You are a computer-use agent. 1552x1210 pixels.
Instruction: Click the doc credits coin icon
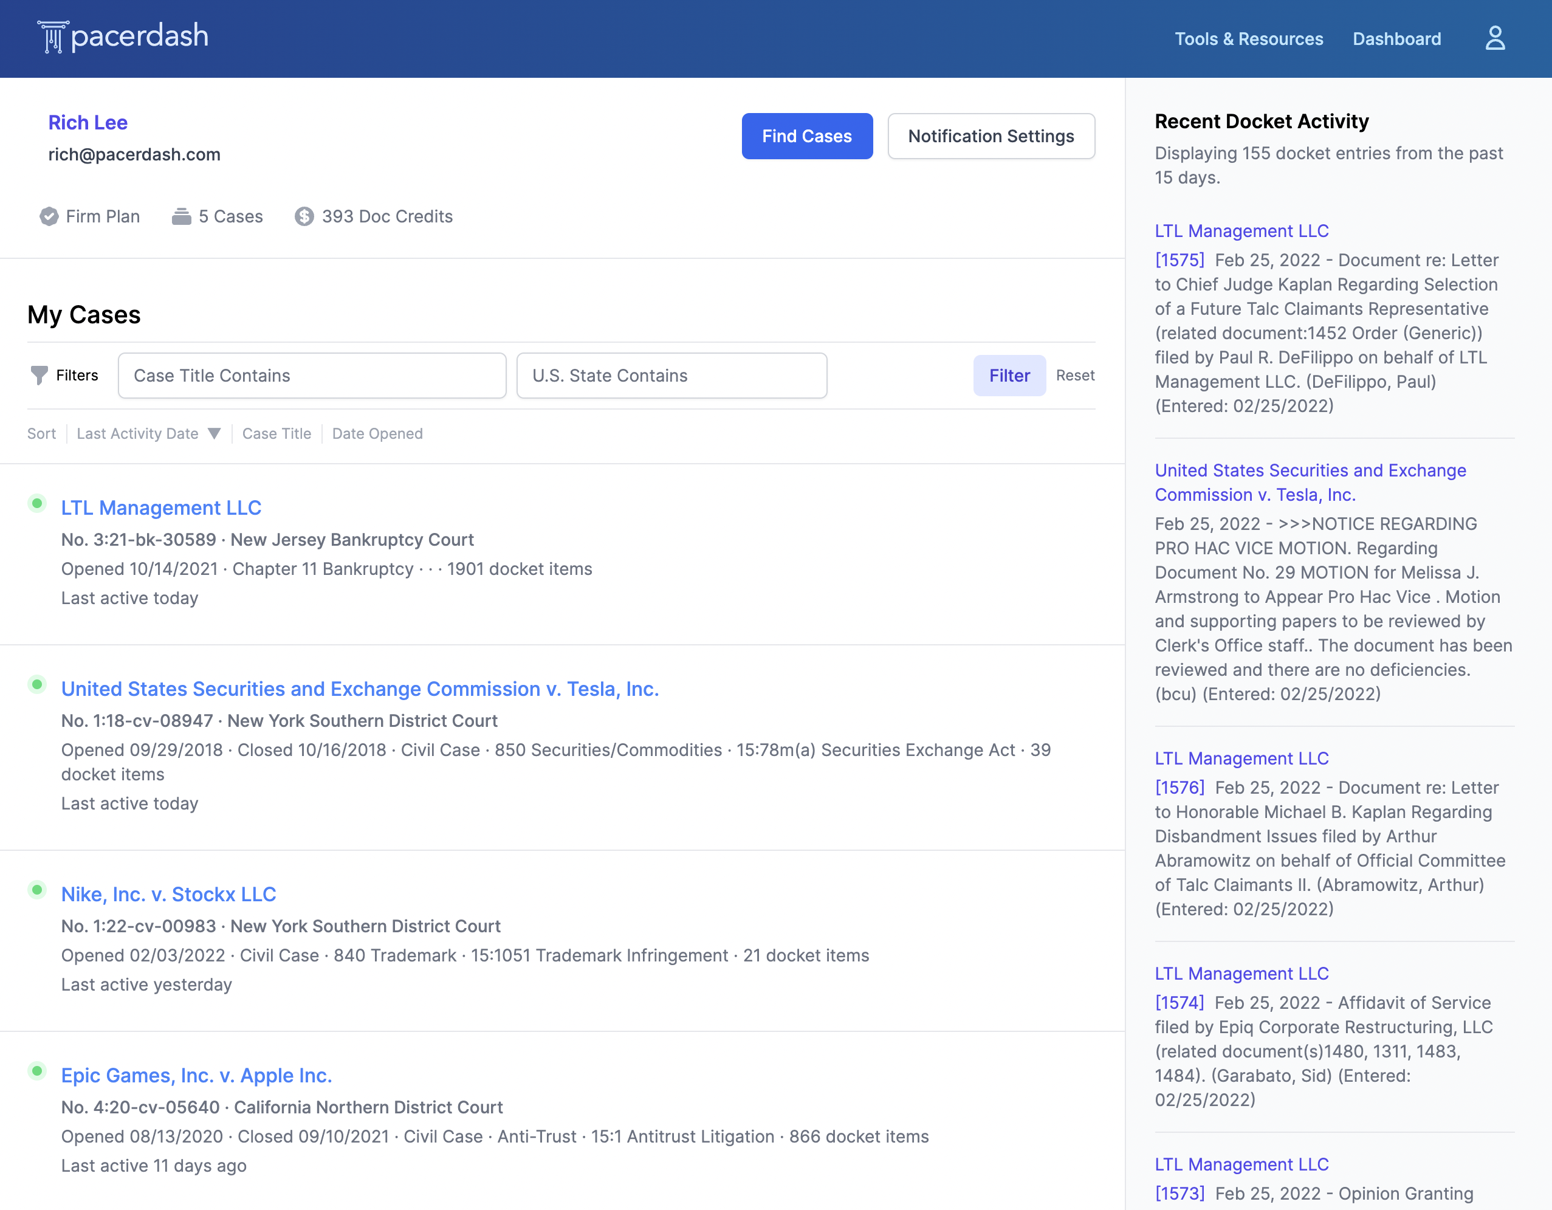[x=304, y=217]
